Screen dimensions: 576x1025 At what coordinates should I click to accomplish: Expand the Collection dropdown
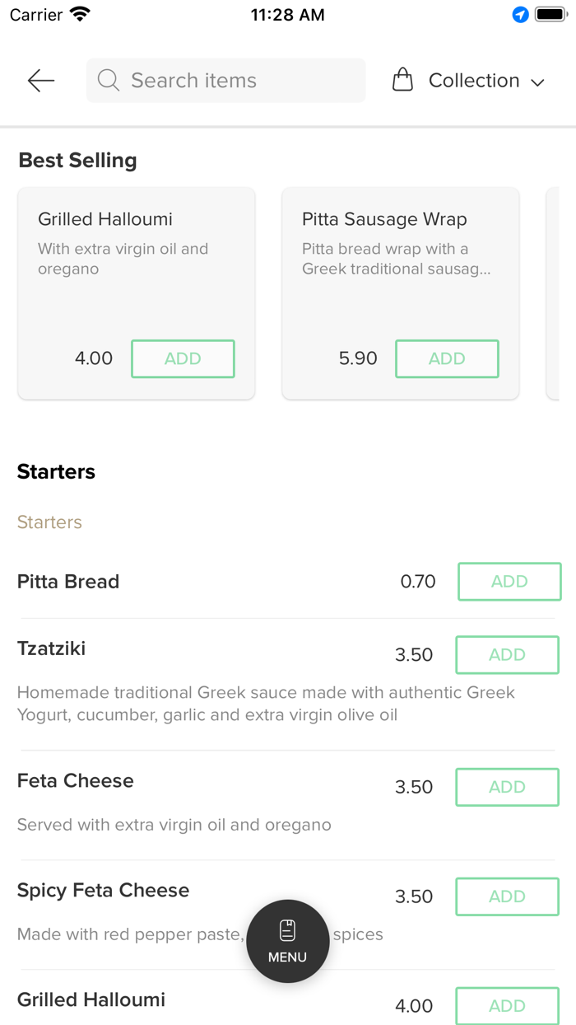pyautogui.click(x=473, y=80)
